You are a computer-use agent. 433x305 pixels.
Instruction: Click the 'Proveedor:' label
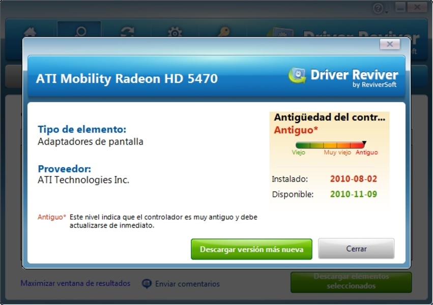tap(64, 169)
